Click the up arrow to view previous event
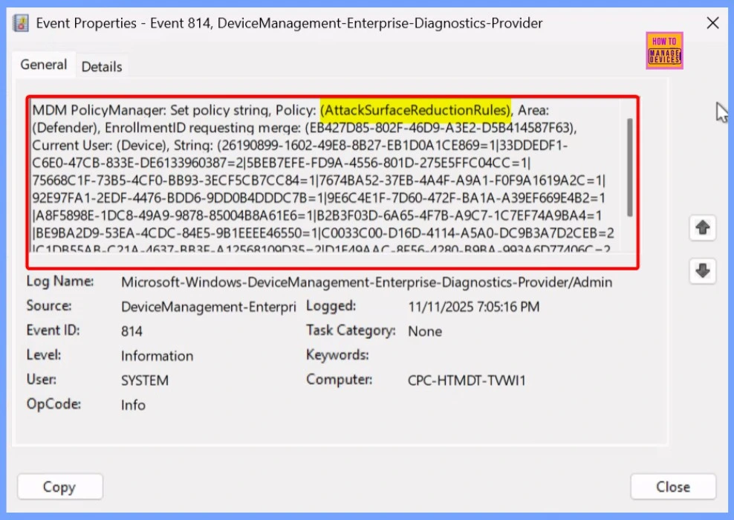This screenshot has height=520, width=734. pos(703,228)
